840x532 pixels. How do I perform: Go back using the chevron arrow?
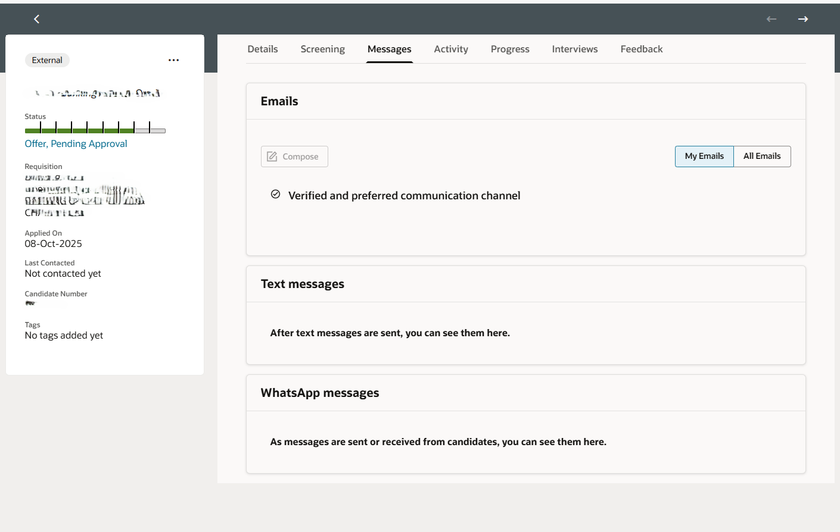36,19
